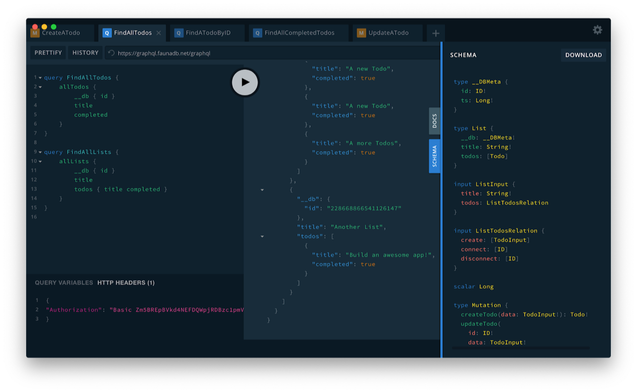
Task: Open the UpdateATodo tab
Action: [388, 33]
